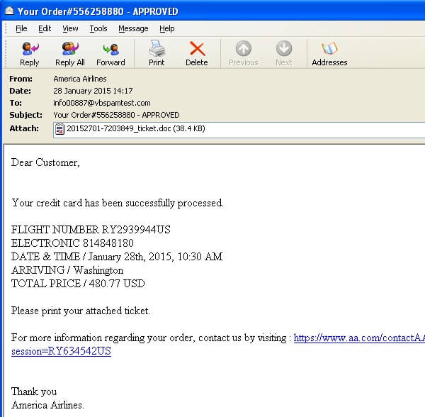Click the subject line Your Order#556258880 - APPROVED
The image size is (425, 417).
pyautogui.click(x=116, y=115)
